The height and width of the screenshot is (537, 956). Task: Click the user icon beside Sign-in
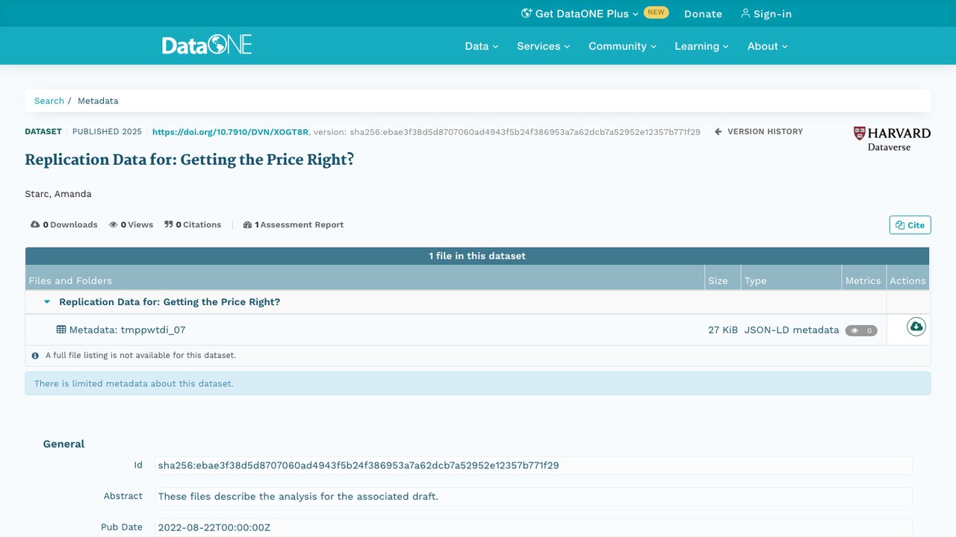pyautogui.click(x=745, y=13)
